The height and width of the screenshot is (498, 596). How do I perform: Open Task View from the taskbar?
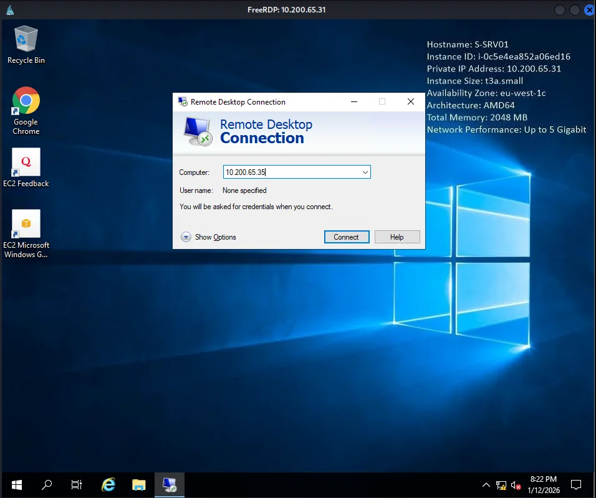(x=77, y=484)
